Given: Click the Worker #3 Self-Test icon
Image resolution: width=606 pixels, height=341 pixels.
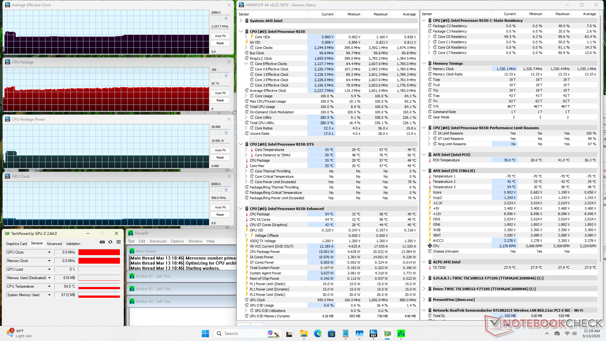Looking at the screenshot, I should click(132, 289).
